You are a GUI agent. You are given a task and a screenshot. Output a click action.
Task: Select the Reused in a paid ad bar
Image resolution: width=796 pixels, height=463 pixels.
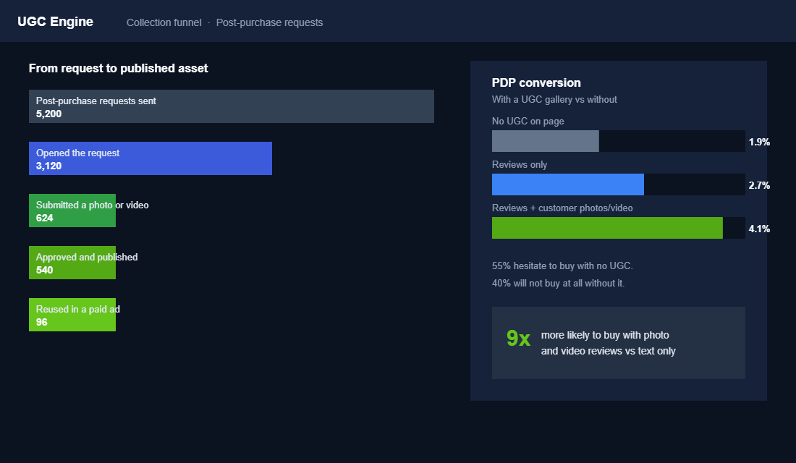[x=72, y=315]
